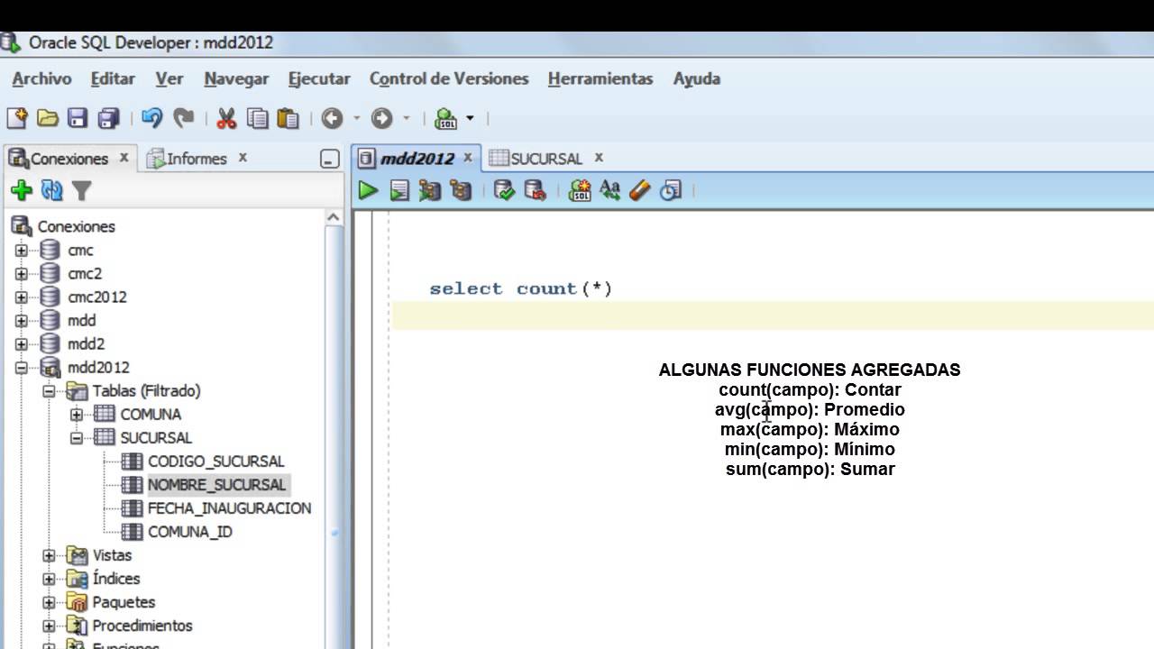
Task: Open the SQL worksheet connection dropdown arrow
Action: tap(470, 118)
